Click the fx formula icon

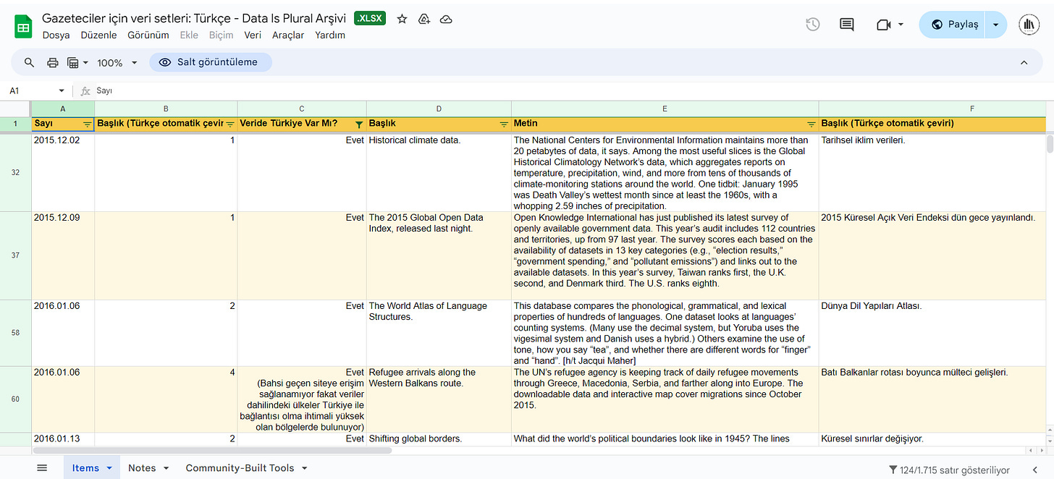[85, 91]
